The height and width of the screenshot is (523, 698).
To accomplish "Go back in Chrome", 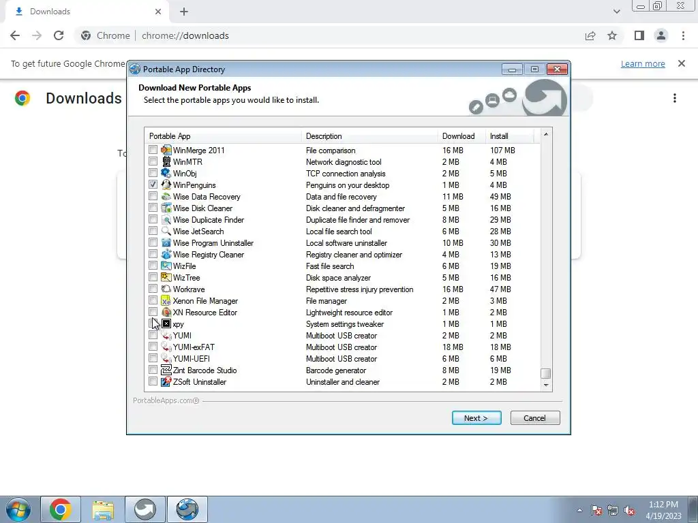I will point(15,35).
